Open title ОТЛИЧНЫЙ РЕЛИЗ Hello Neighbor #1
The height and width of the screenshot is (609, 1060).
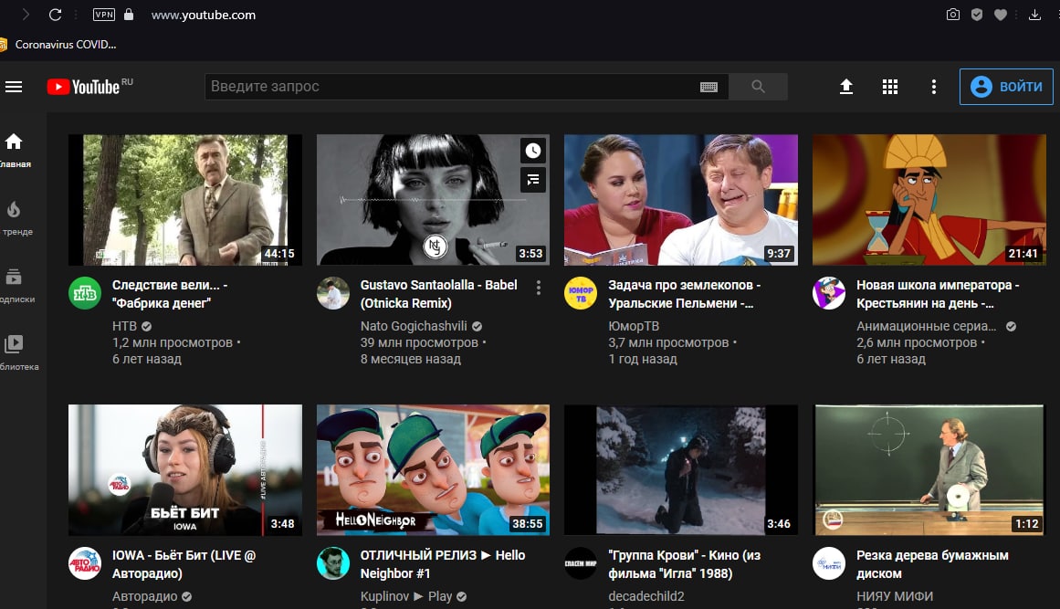point(443,564)
